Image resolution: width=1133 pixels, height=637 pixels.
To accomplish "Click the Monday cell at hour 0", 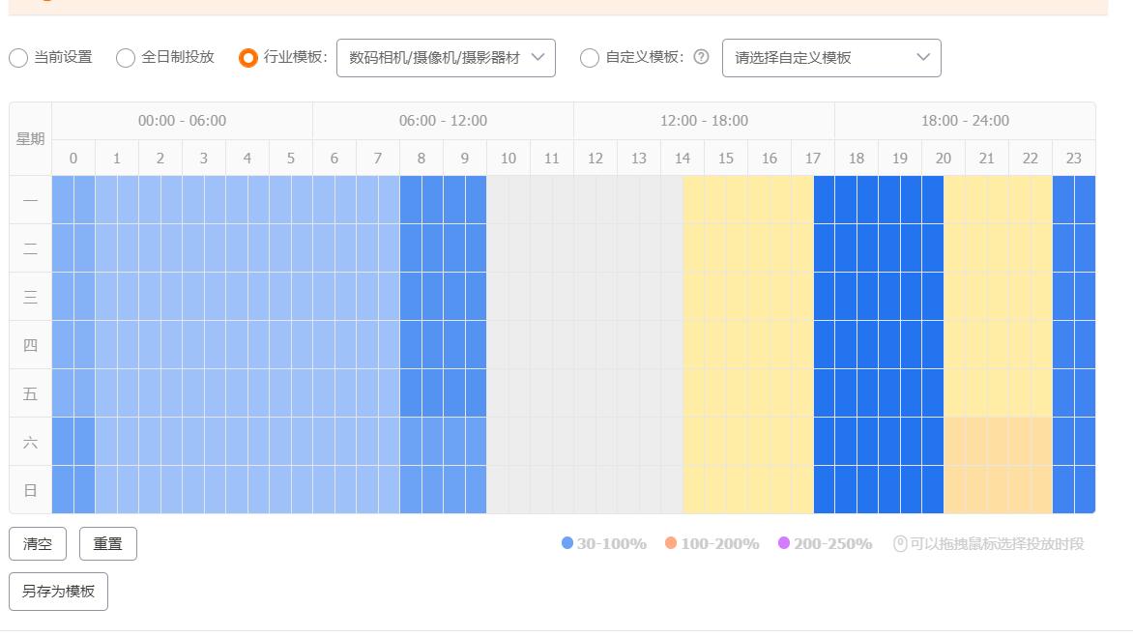I will (73, 200).
